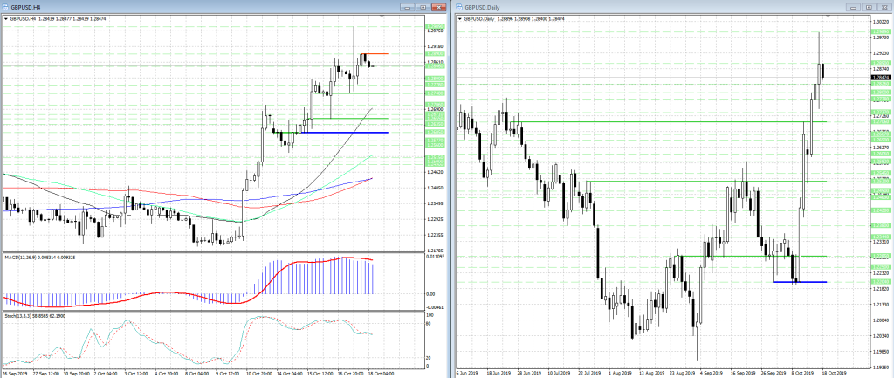Click the 80 level on Stochastic scale

pyautogui.click(x=429, y=323)
